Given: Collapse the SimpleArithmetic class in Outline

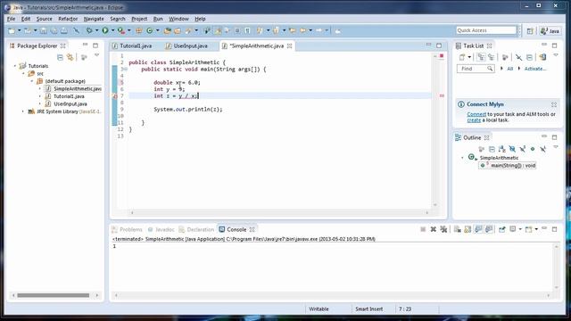Looking at the screenshot, I should (x=462, y=158).
